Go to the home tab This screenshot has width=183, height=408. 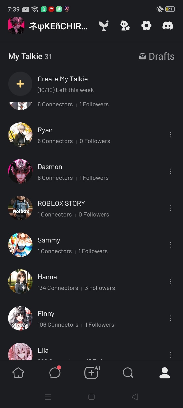point(18,373)
